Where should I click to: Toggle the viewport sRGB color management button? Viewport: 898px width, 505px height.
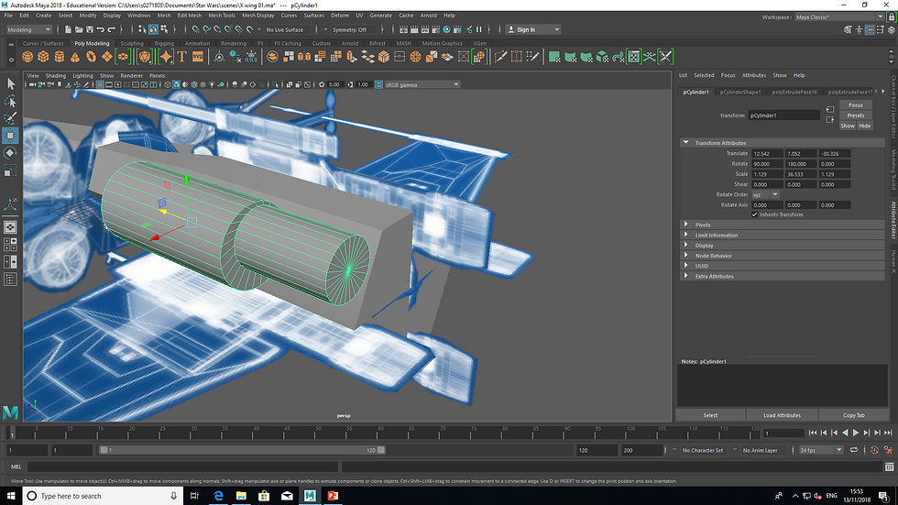click(378, 84)
